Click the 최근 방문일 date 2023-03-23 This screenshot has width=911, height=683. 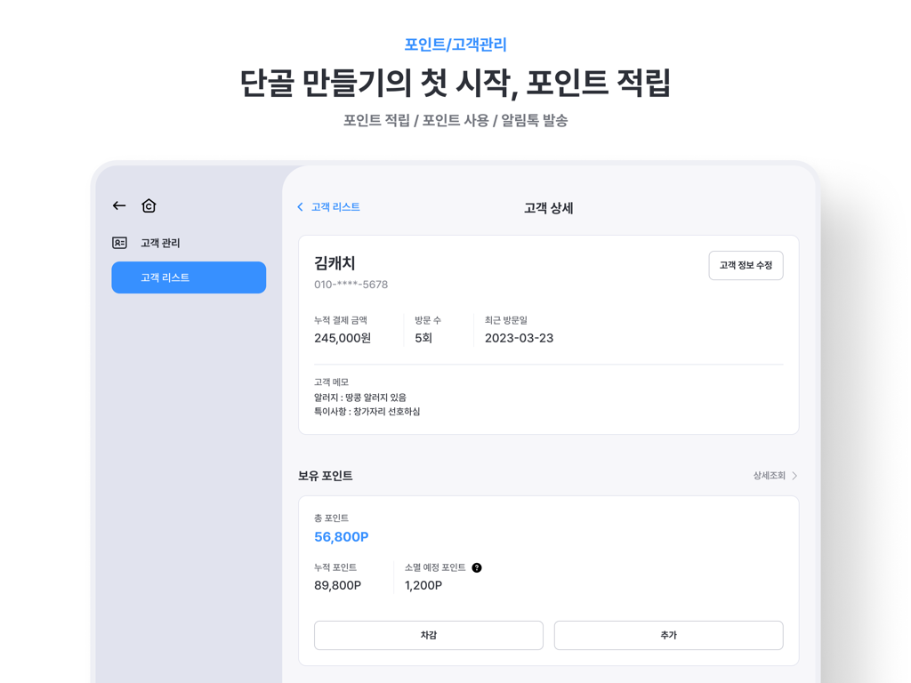point(519,338)
